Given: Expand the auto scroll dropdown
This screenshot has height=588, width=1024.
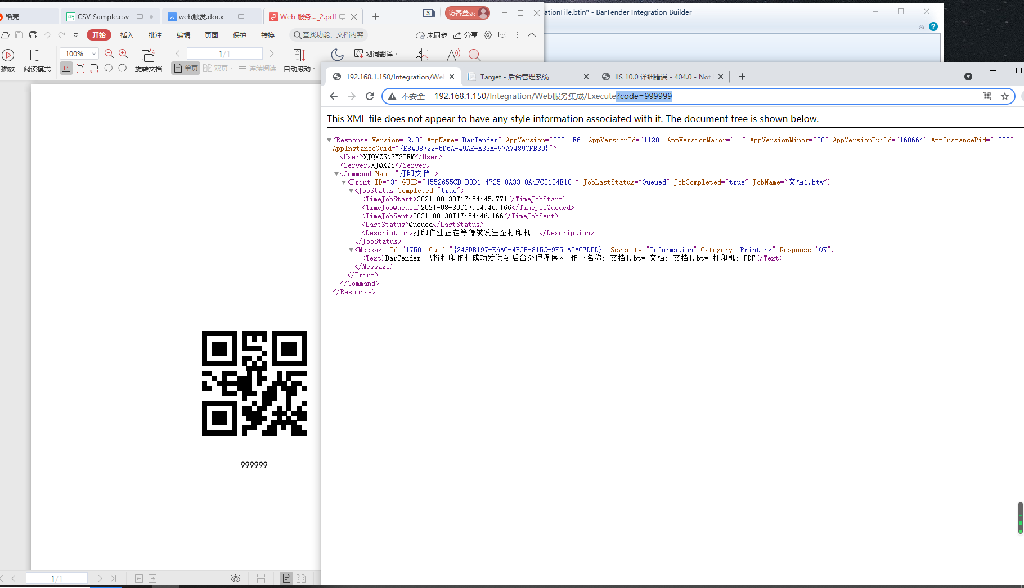Looking at the screenshot, I should [x=313, y=69].
